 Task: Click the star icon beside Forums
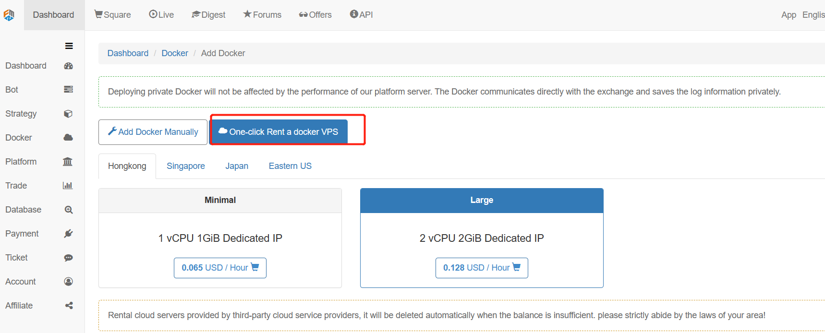(x=247, y=14)
